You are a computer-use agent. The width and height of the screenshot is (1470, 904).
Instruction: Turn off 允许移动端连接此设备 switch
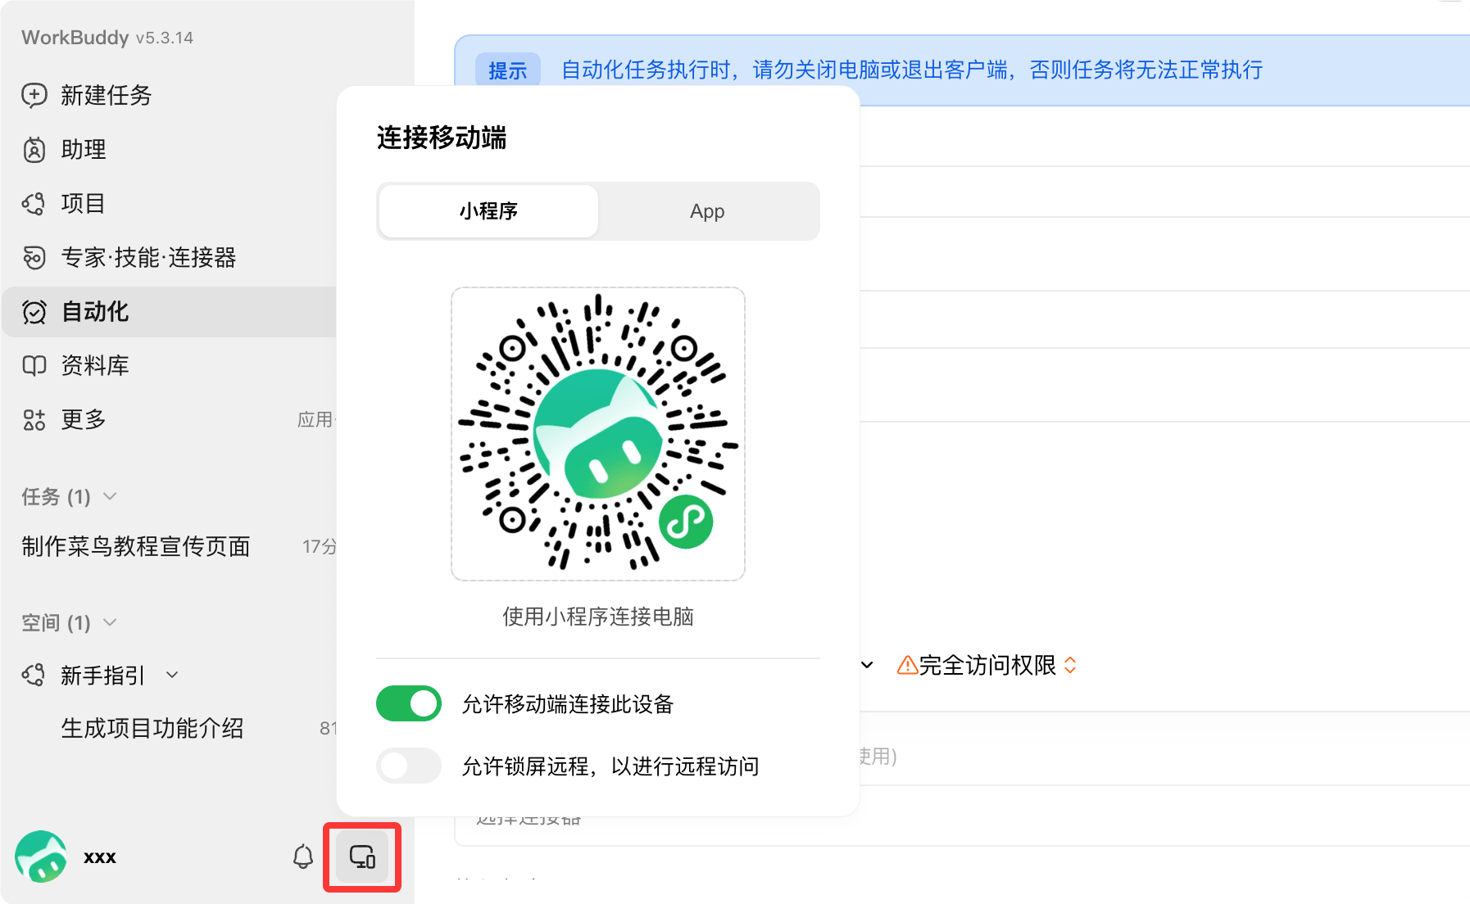(409, 703)
